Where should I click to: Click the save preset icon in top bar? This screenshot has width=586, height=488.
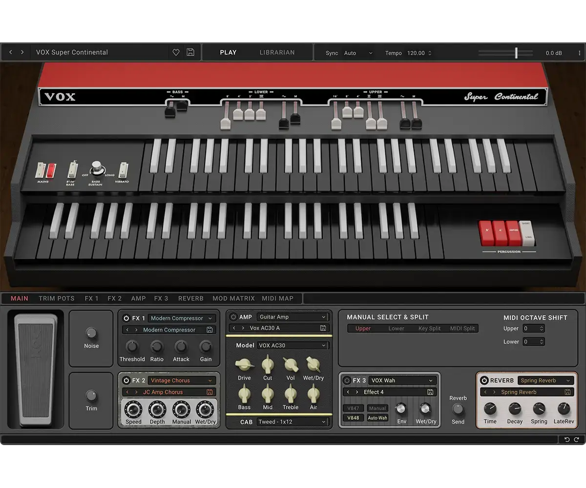(190, 53)
